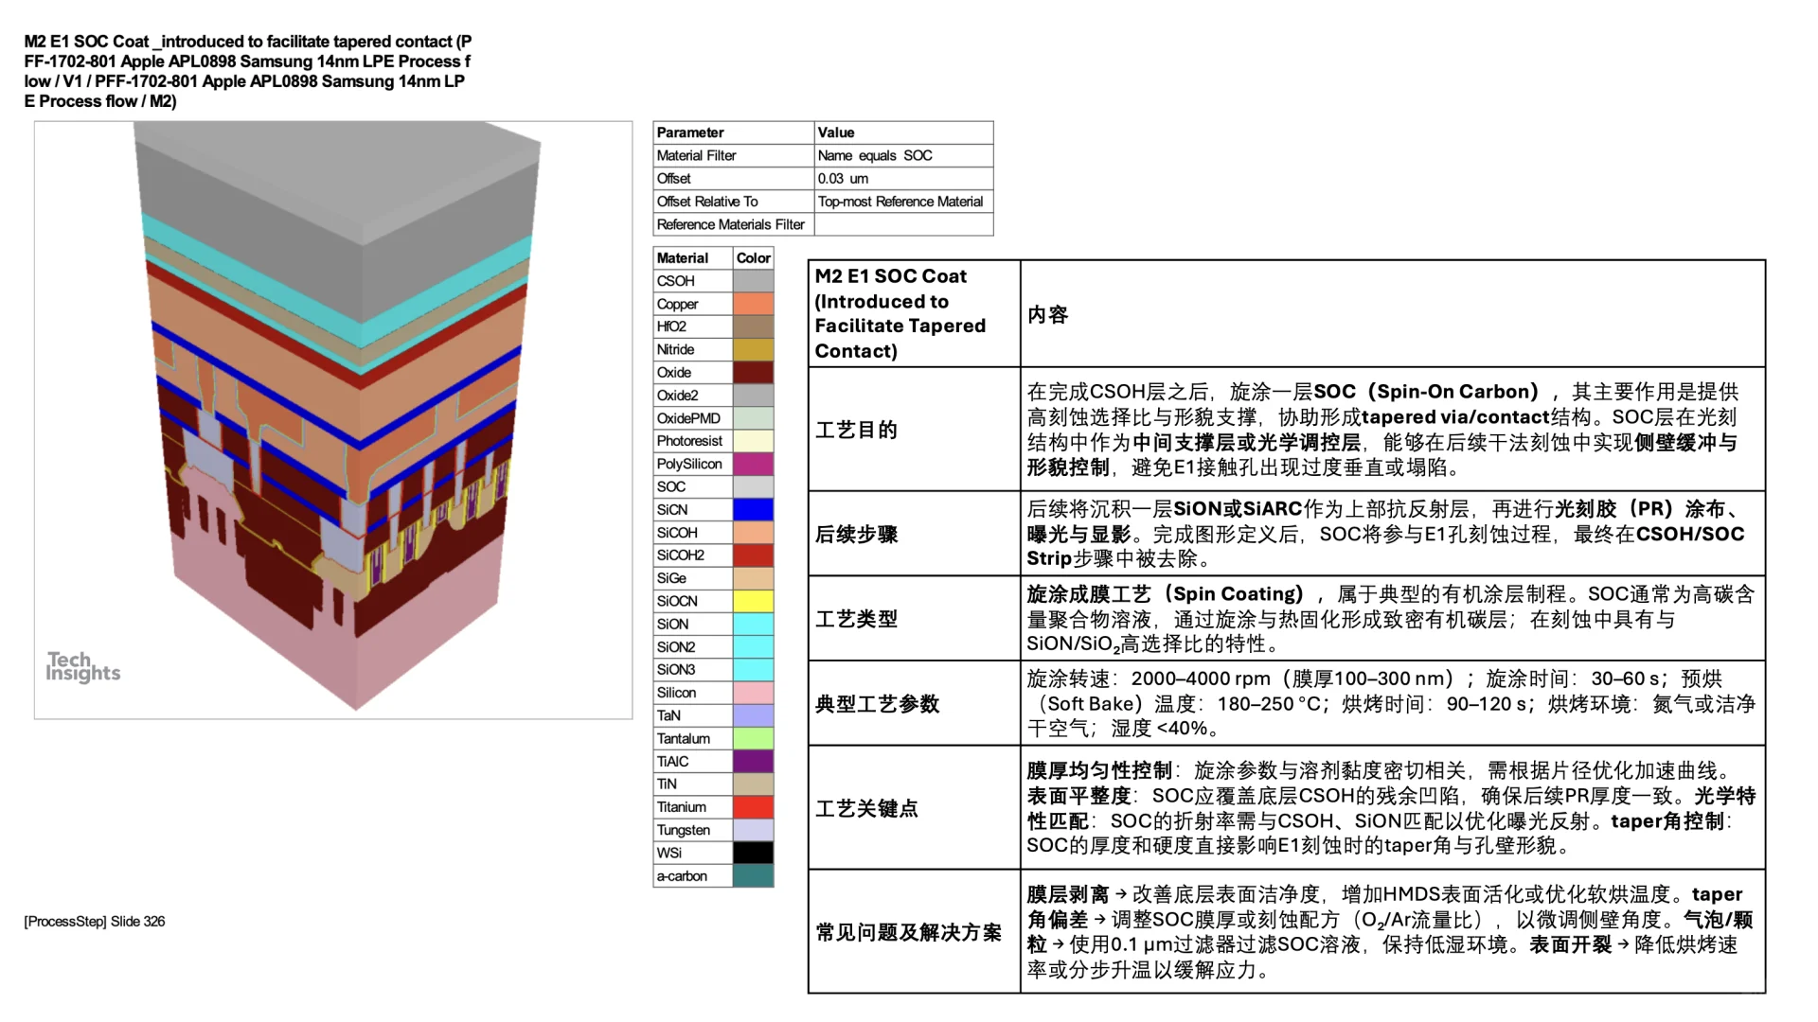Select the HfO2 color swatch
This screenshot has height=1022, width=1818.
click(x=753, y=326)
